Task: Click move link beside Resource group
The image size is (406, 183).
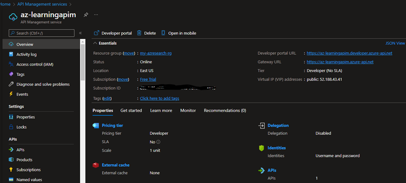Action: pos(129,53)
